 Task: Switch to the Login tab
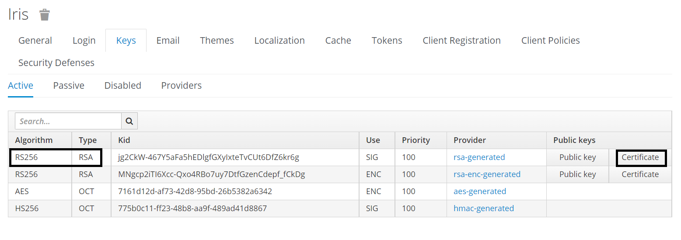[x=84, y=41]
